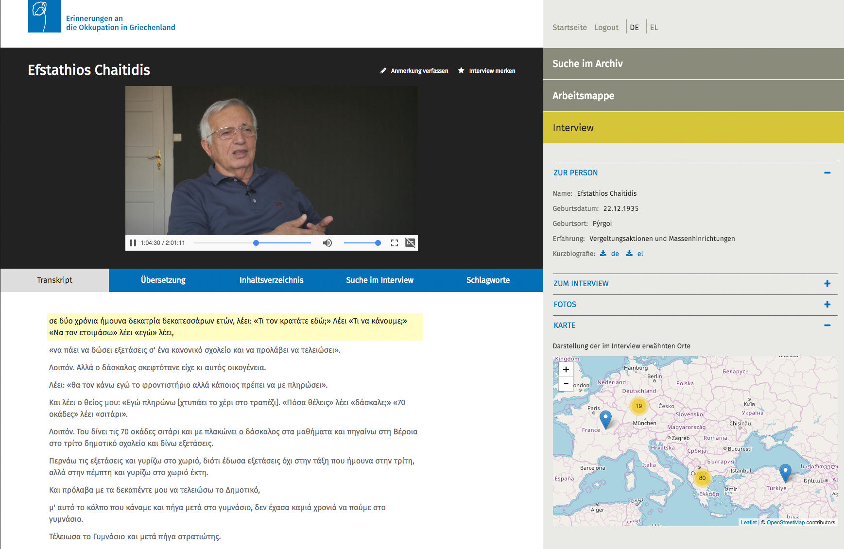Download the Greek short biography icon
Viewport: 844px width, 549px height.
(x=629, y=254)
